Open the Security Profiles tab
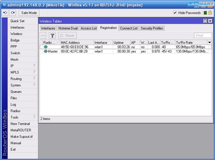This screenshot has width=215, height=160. click(152, 28)
